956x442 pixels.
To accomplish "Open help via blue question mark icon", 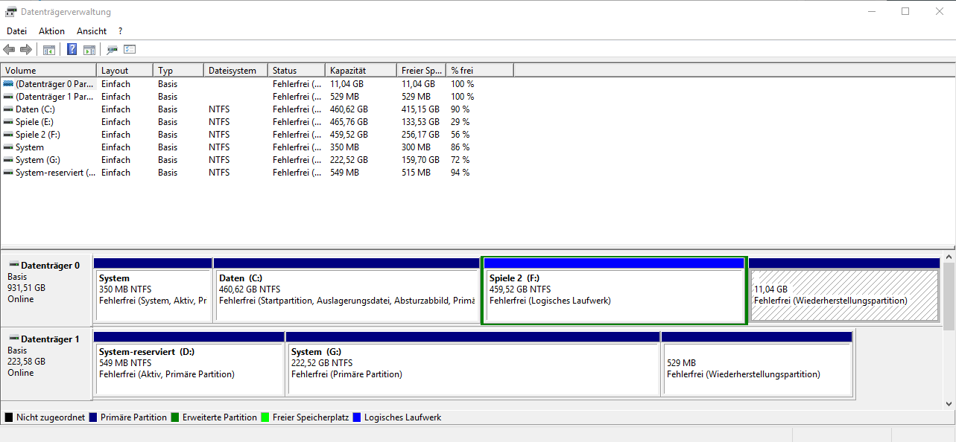I will [72, 50].
